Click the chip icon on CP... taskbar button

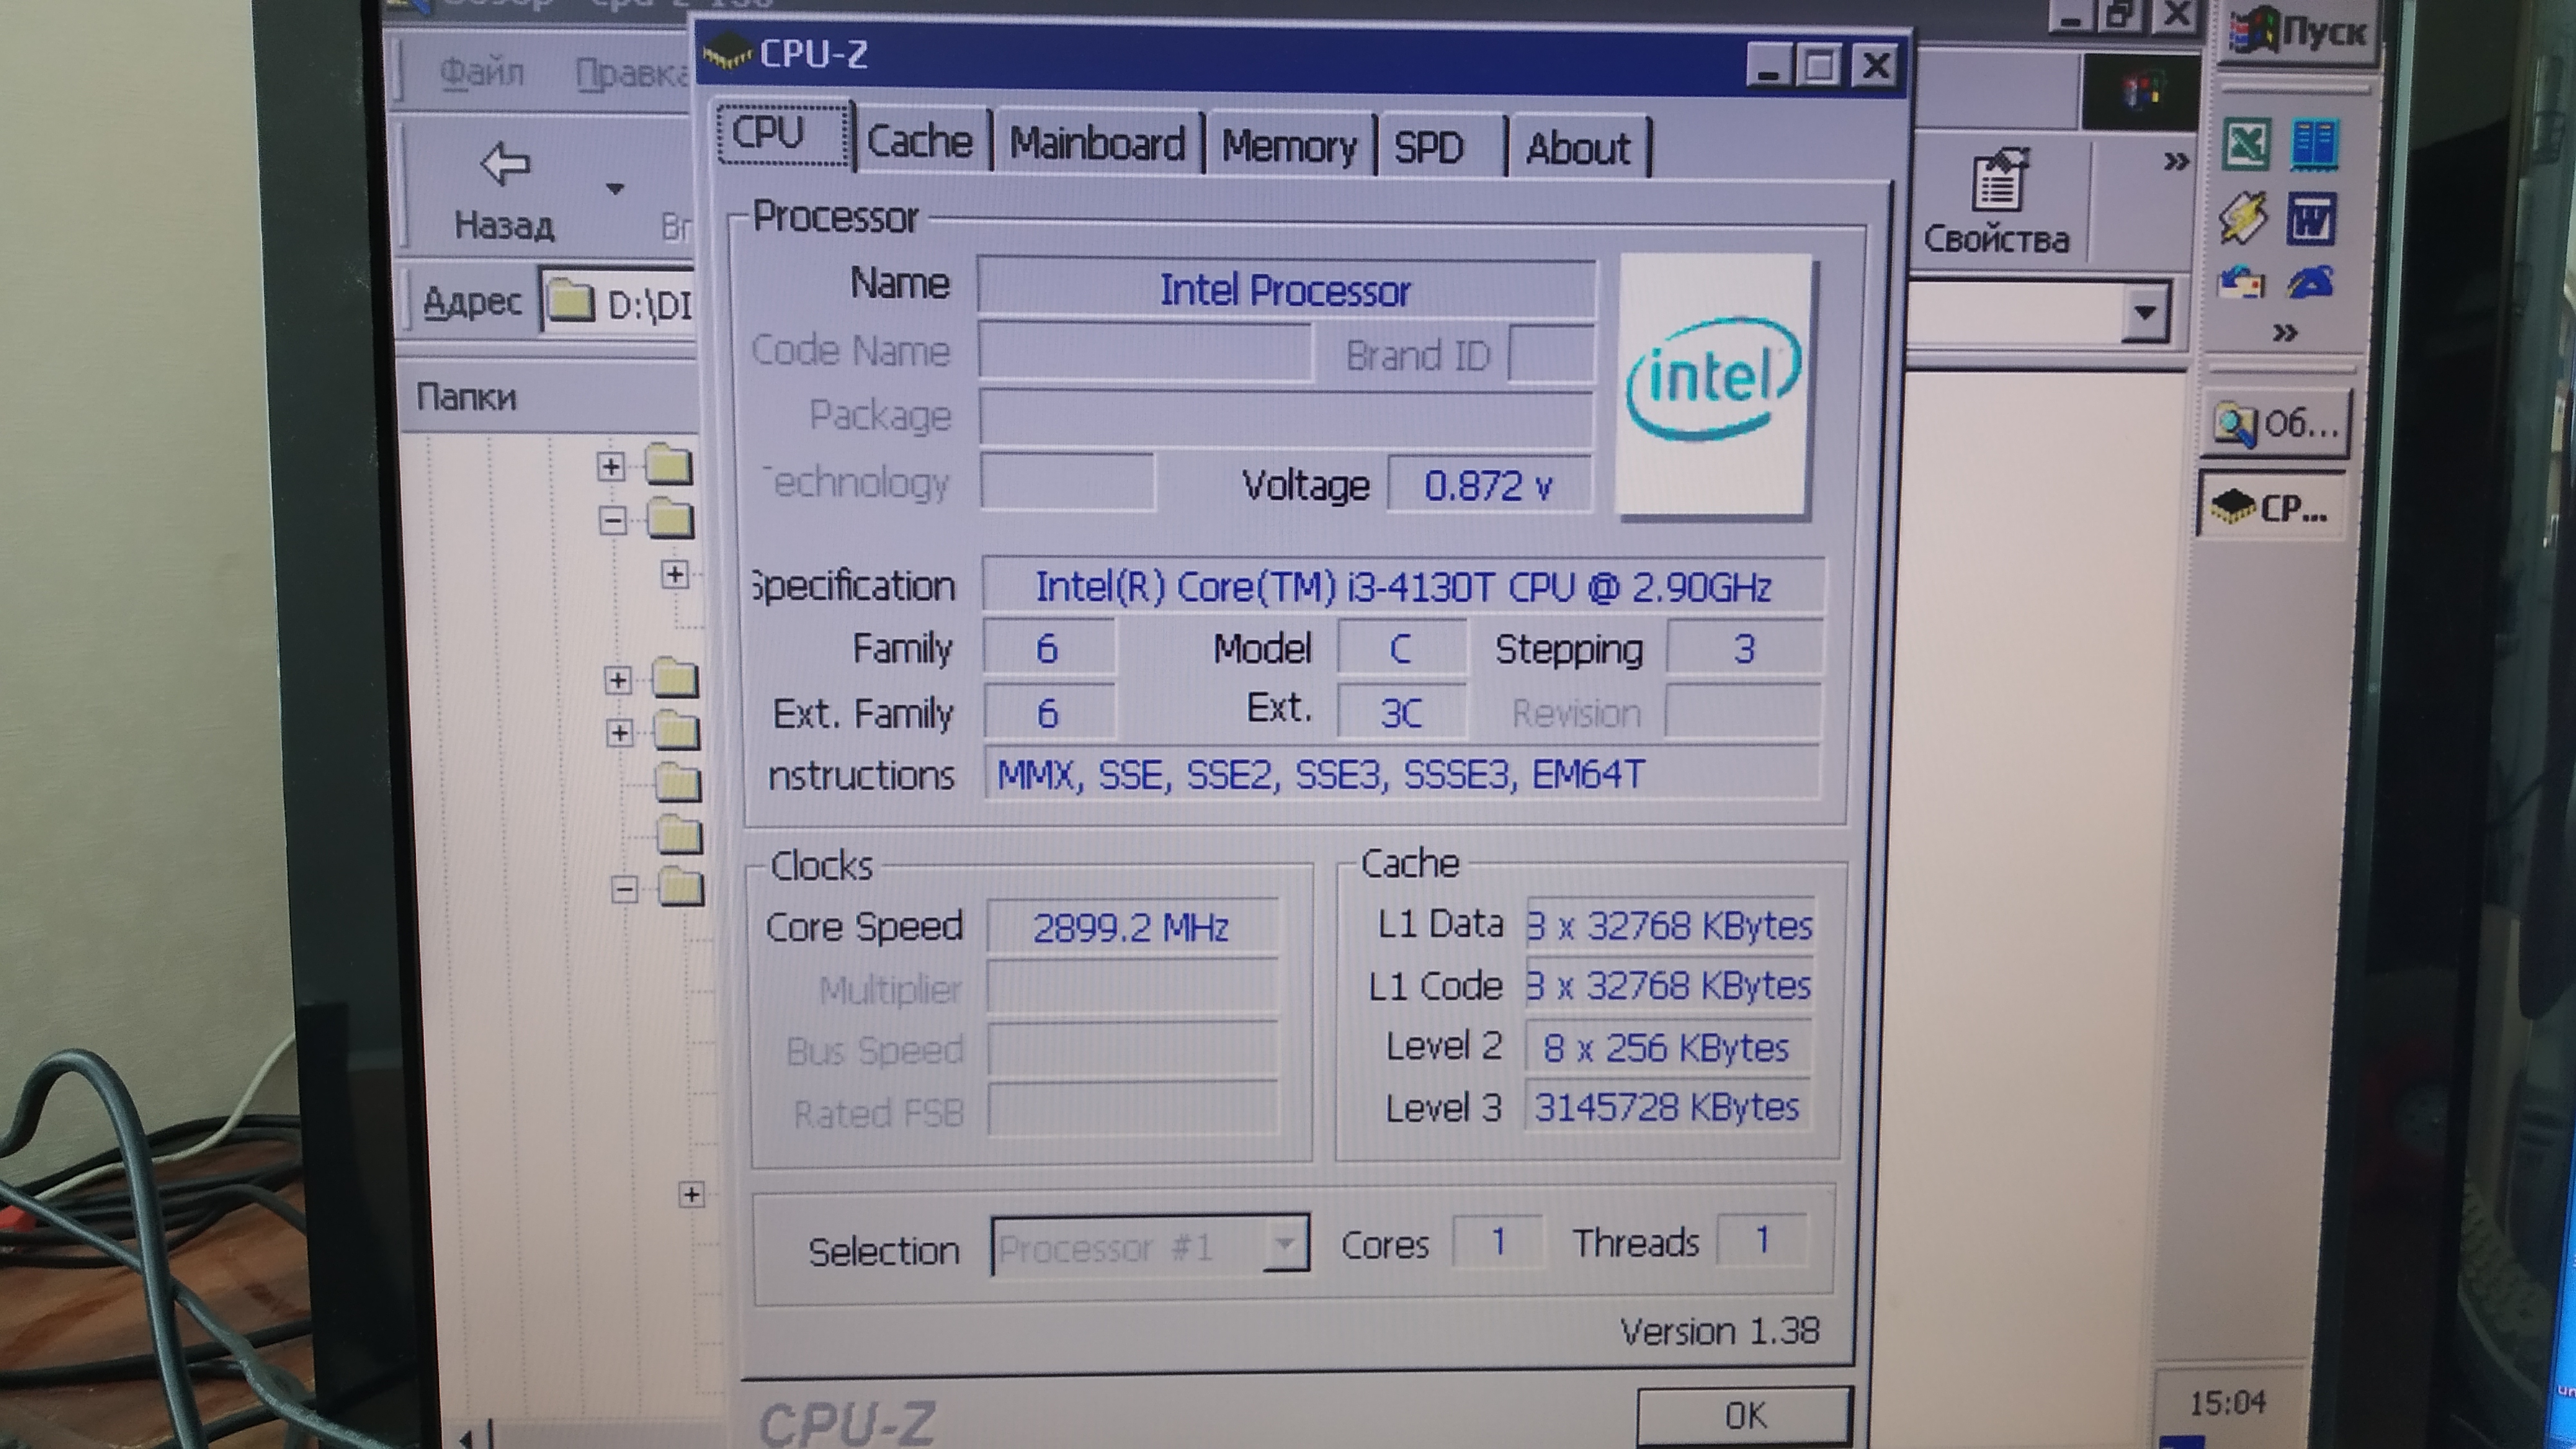coord(2231,507)
